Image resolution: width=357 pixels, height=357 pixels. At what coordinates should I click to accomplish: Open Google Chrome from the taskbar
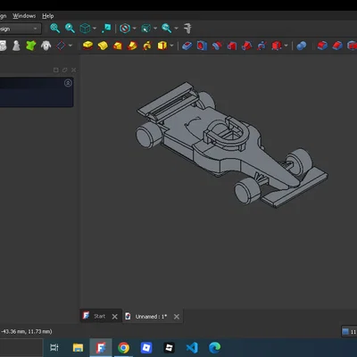click(x=123, y=347)
